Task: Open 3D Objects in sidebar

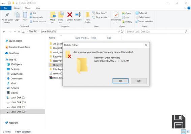Action: [15, 64]
